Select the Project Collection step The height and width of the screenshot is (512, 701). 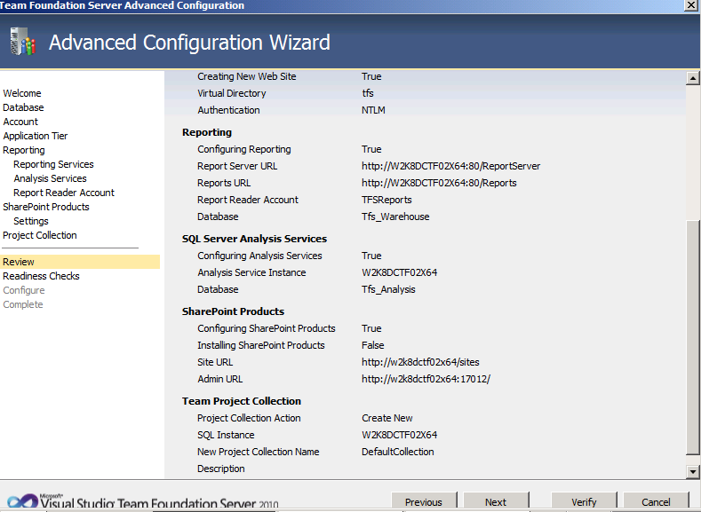[x=40, y=235]
